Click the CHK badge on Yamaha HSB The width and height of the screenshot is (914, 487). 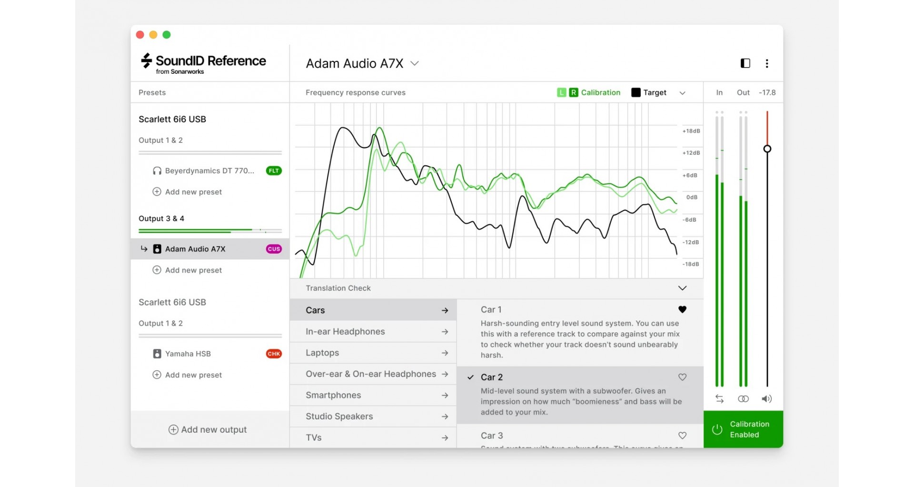coord(274,354)
